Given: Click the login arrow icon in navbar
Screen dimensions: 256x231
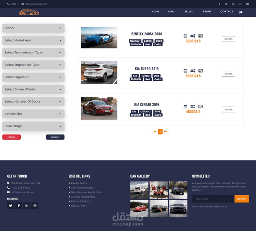Looking at the screenshot, I should click(241, 12).
